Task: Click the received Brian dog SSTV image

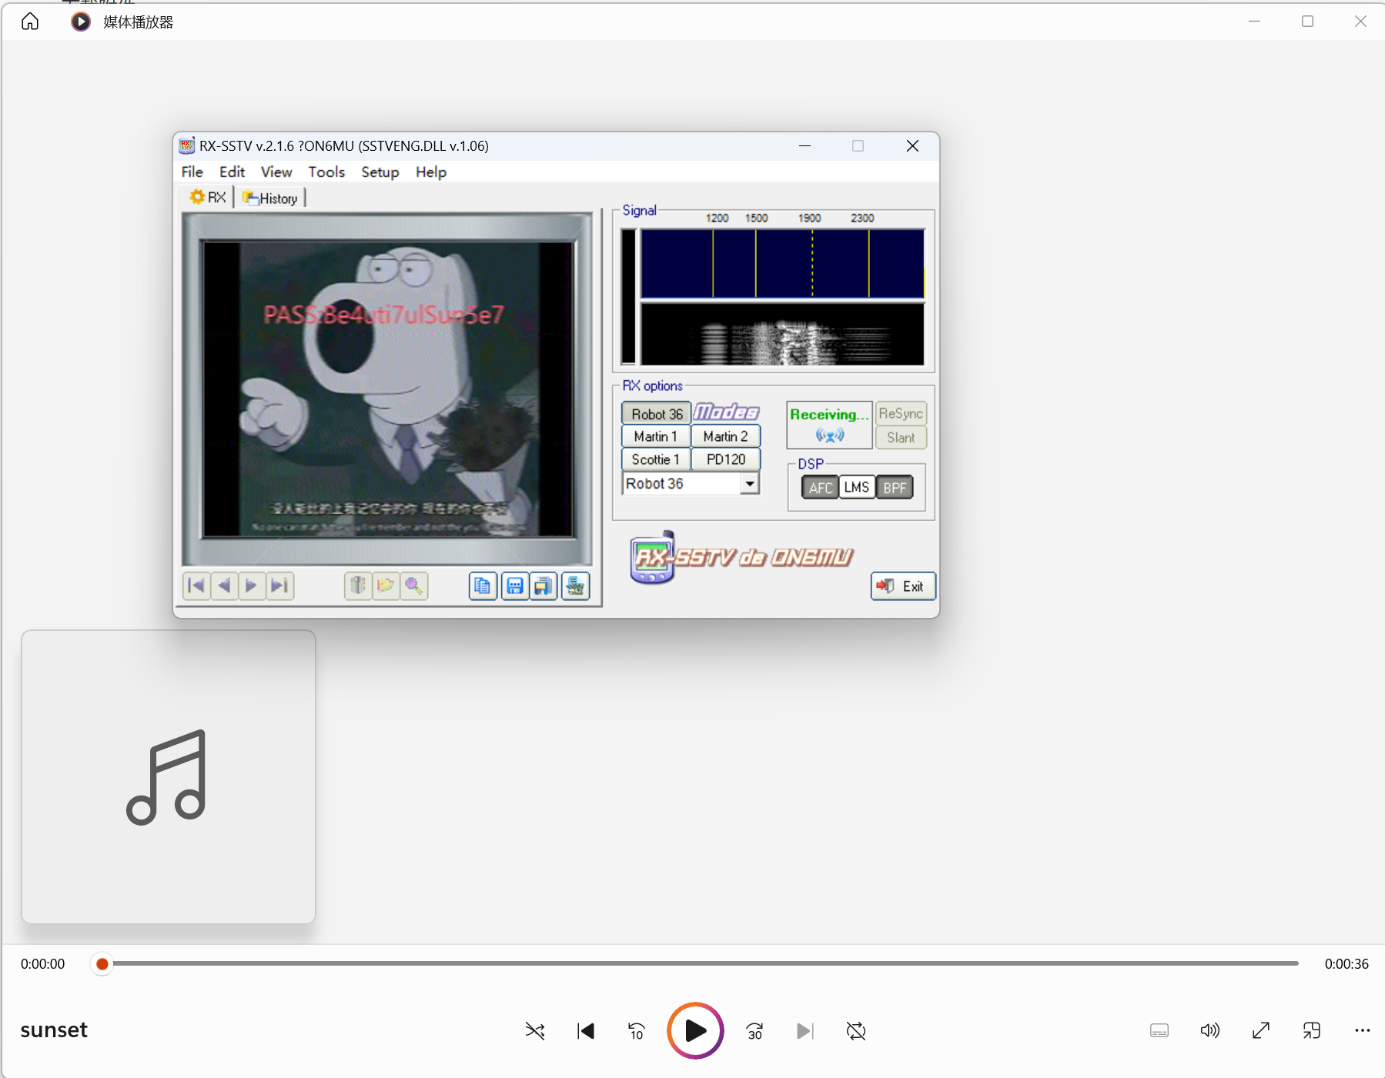Action: point(388,389)
